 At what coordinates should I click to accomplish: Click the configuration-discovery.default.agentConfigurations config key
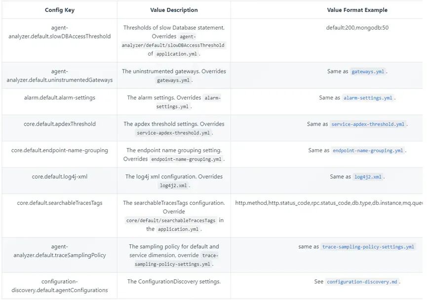pos(60,286)
